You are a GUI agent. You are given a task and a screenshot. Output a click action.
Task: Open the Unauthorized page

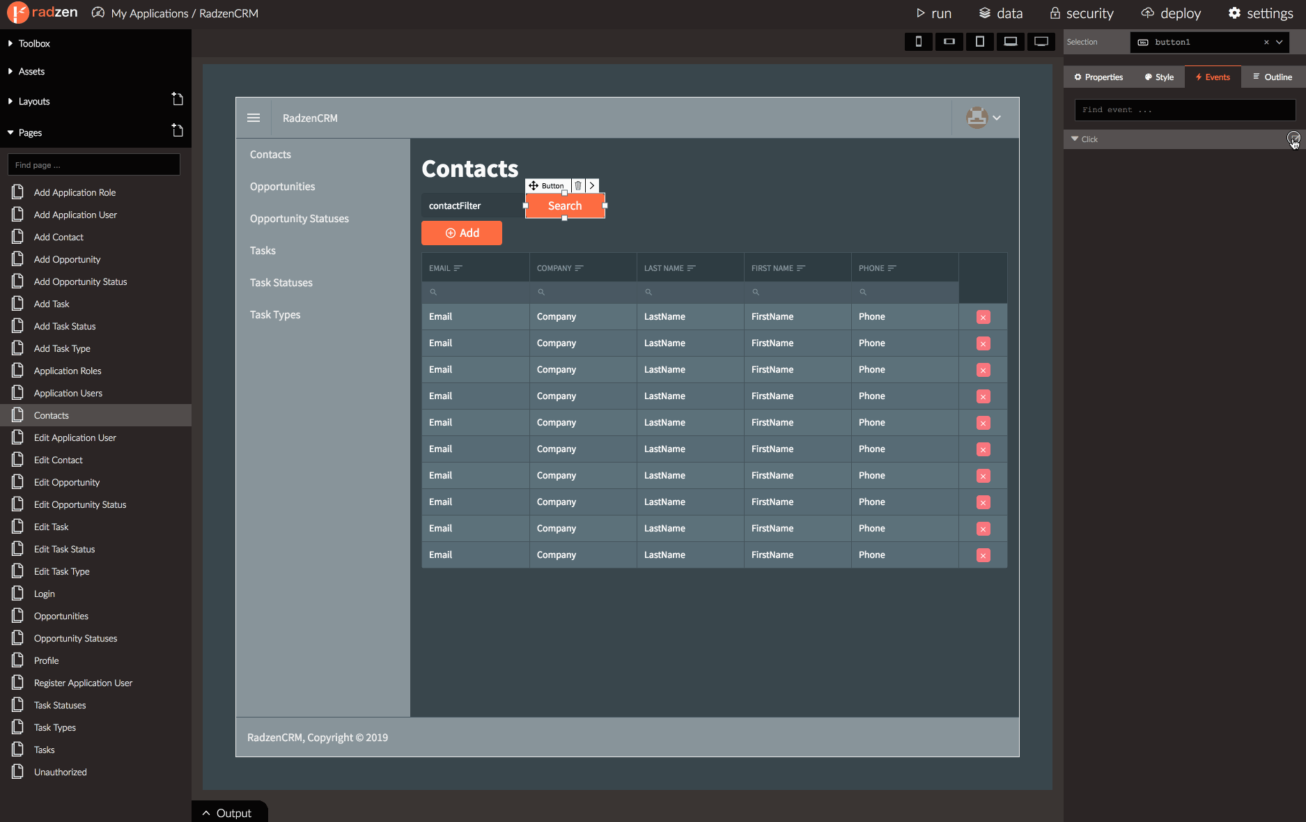coord(61,772)
